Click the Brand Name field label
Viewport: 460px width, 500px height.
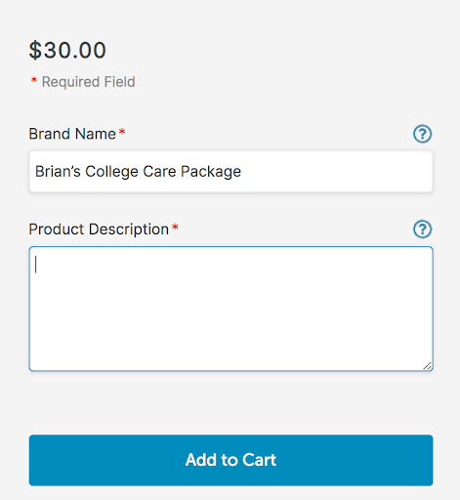pyautogui.click(x=72, y=134)
